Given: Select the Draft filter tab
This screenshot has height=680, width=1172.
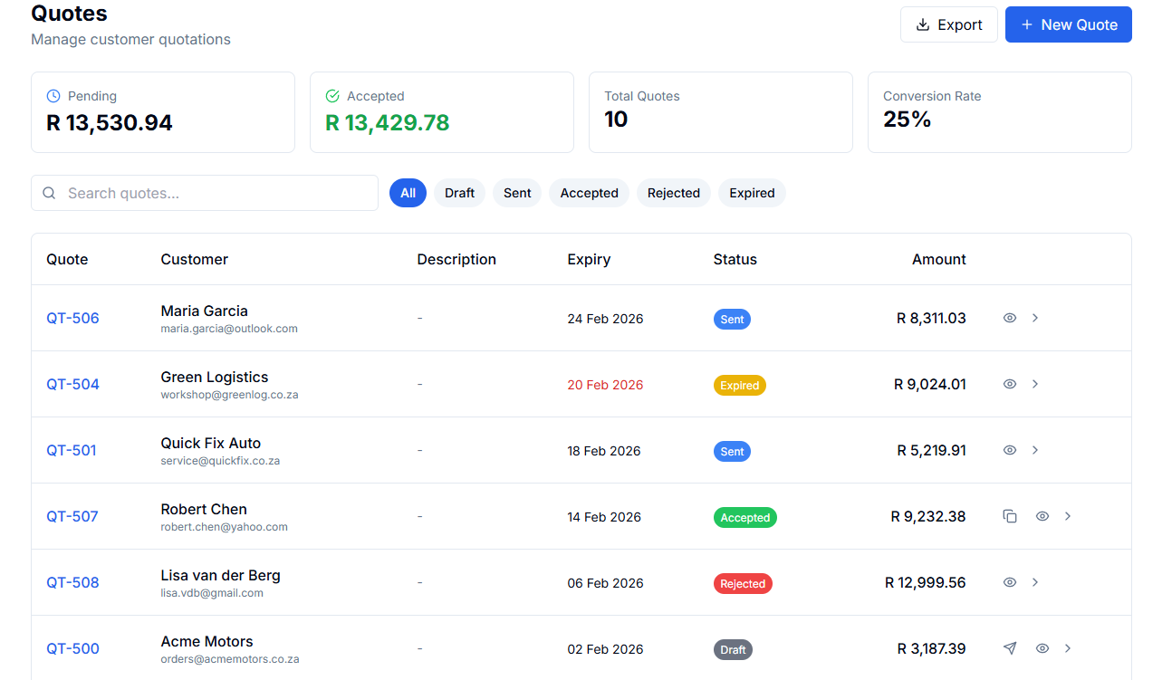Looking at the screenshot, I should point(459,193).
